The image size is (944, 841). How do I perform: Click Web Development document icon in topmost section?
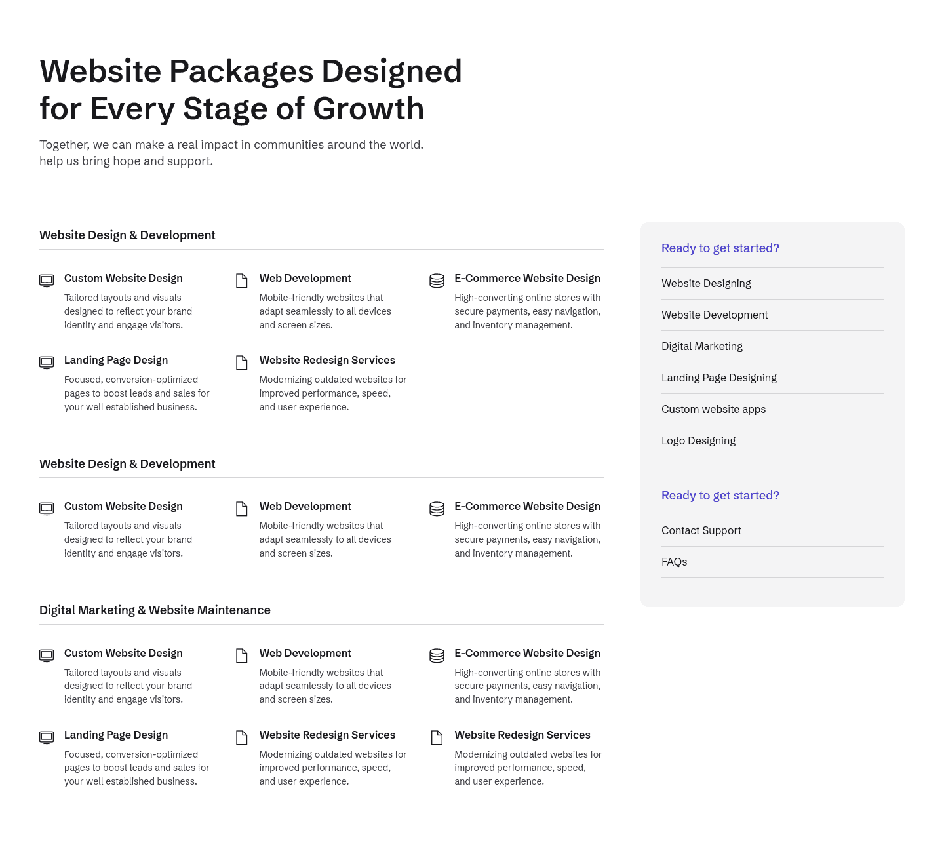[242, 281]
